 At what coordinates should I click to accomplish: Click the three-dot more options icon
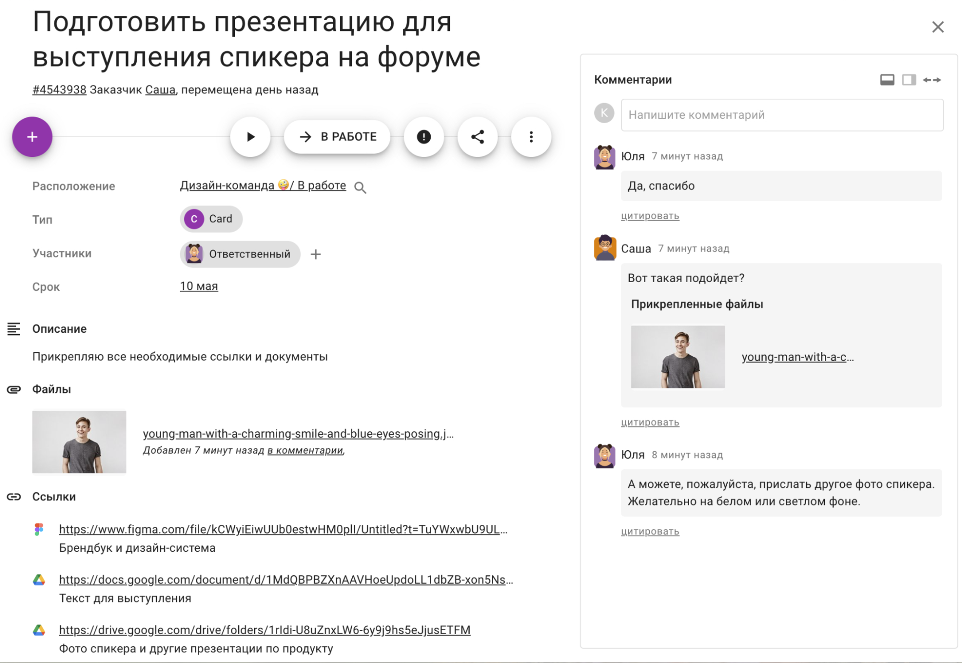pos(531,137)
